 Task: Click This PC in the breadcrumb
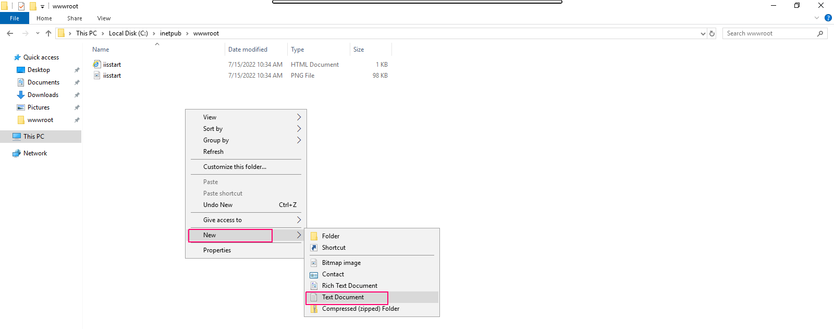tap(87, 33)
